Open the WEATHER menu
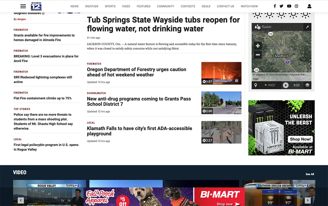This screenshot has height=206, width=328. pos(92,6)
